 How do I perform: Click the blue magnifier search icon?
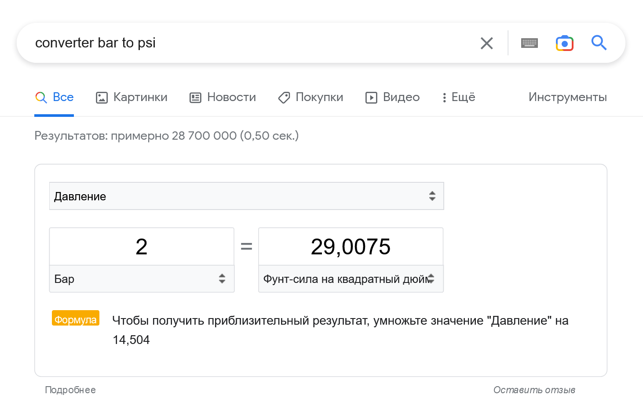(x=599, y=43)
